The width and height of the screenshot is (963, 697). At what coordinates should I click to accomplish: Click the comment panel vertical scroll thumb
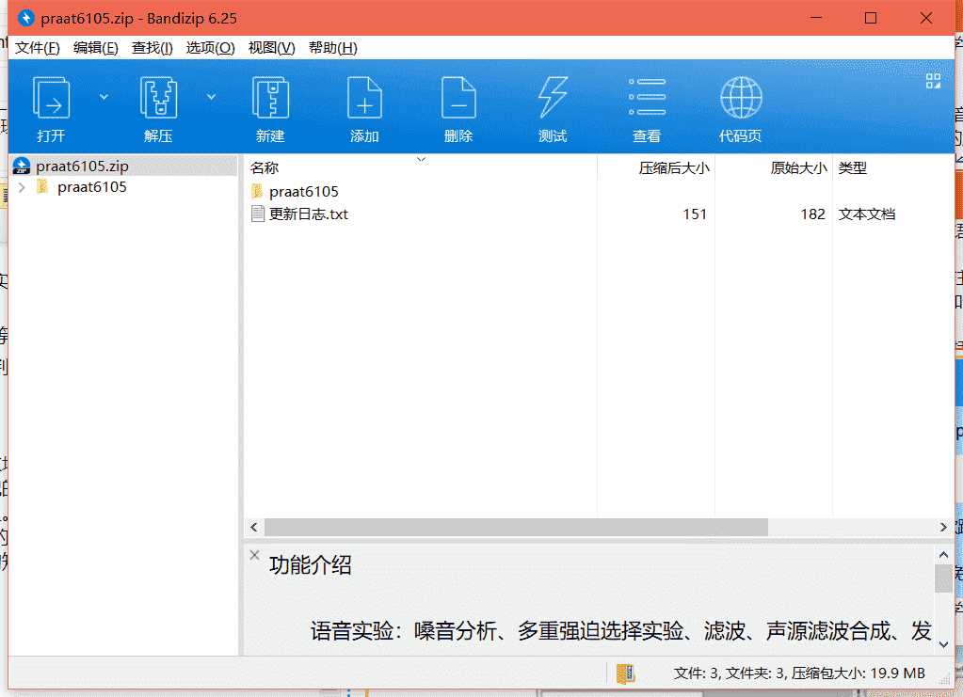(x=943, y=578)
